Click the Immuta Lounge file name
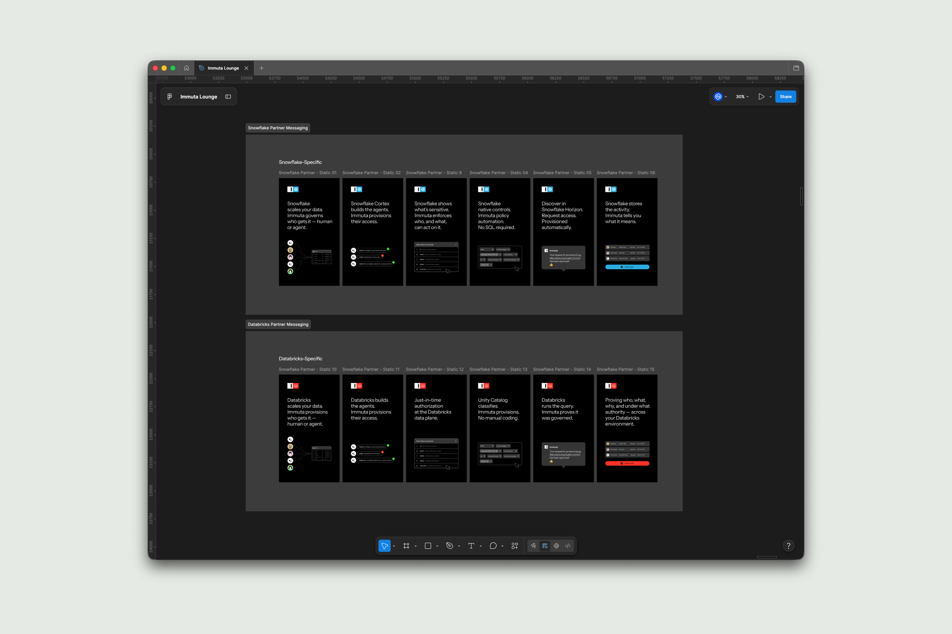 coord(199,97)
